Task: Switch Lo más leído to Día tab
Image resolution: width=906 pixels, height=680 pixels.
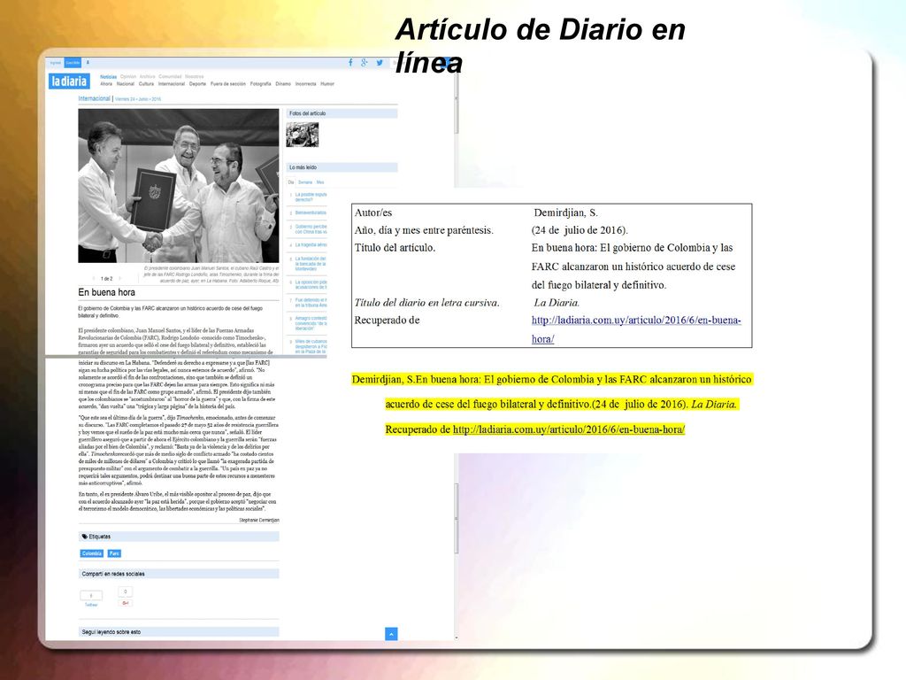Action: [x=291, y=182]
